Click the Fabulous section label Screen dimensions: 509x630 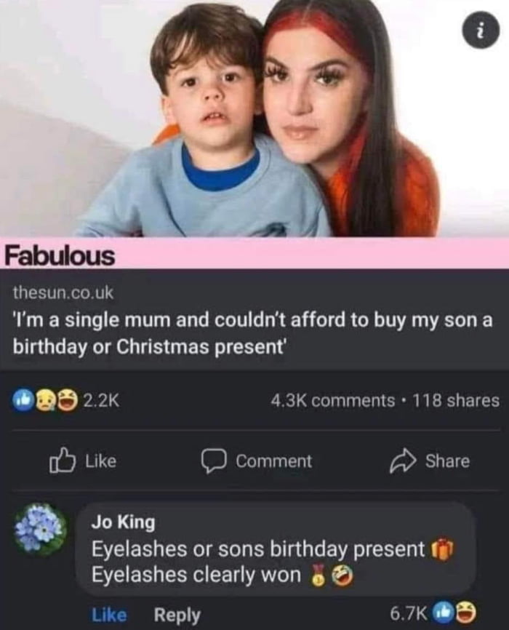[x=60, y=255]
